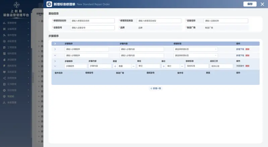
Task: Click the 新增一级 add button
Action: 155,88
